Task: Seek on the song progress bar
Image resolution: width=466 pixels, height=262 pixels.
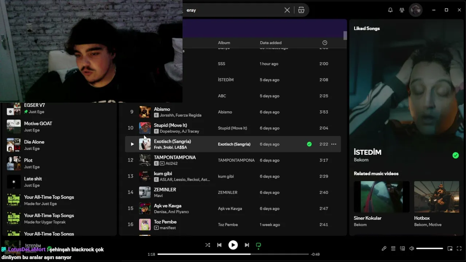Action: 233,254
